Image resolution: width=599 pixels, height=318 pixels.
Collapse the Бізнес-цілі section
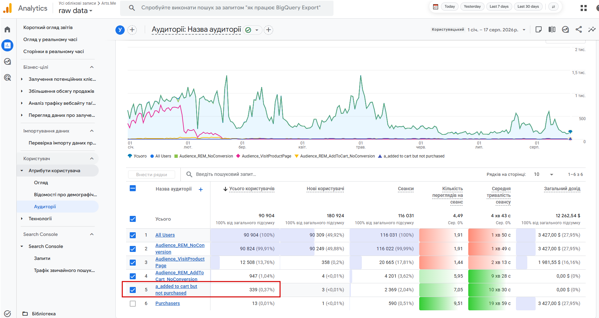point(92,67)
